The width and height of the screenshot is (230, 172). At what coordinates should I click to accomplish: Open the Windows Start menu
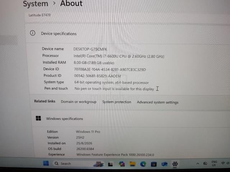tap(46, 163)
